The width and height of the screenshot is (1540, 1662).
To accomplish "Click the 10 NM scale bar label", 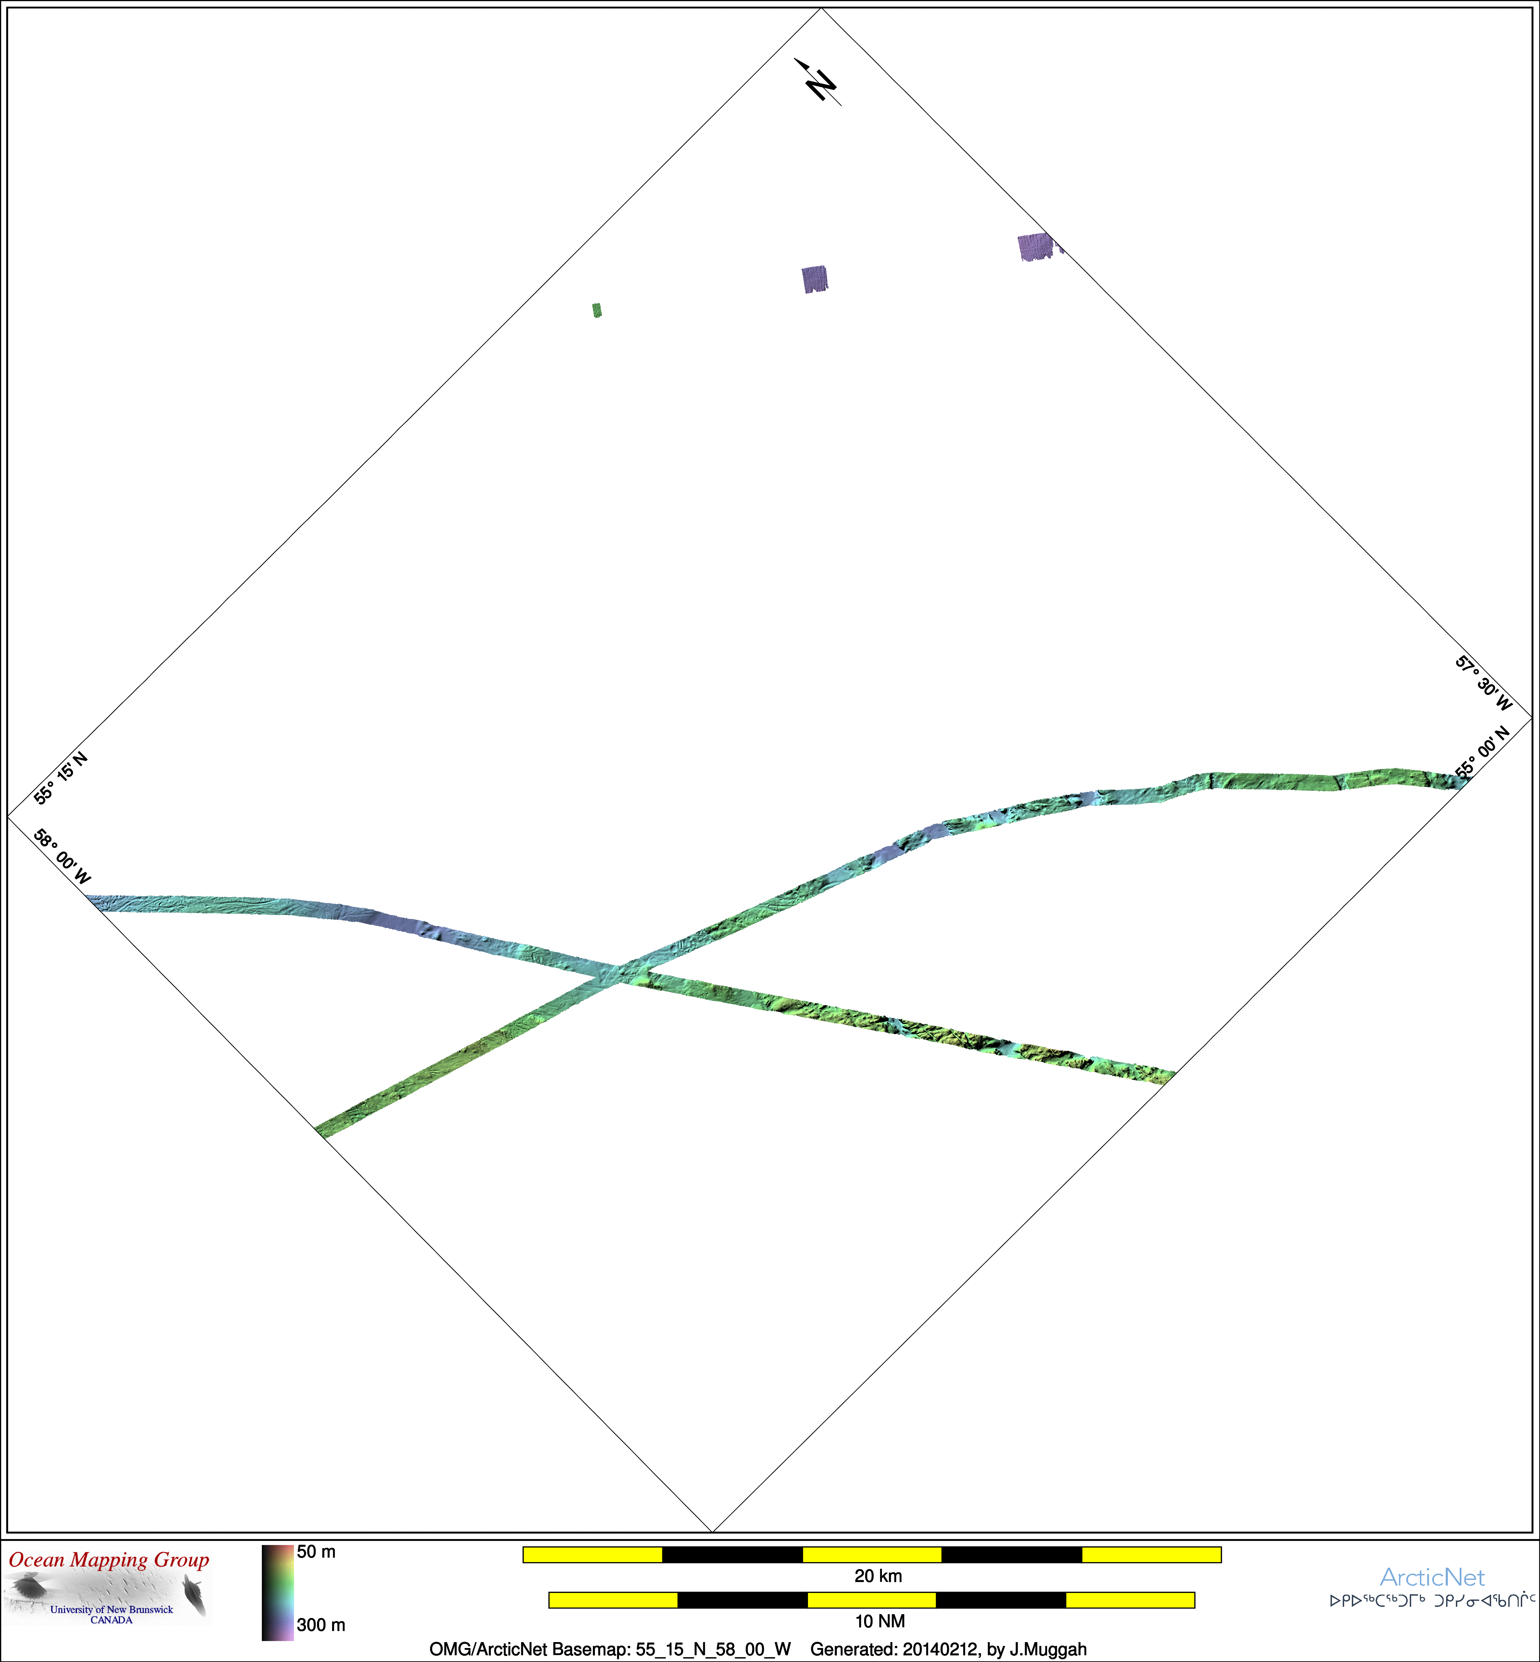I will [879, 1621].
